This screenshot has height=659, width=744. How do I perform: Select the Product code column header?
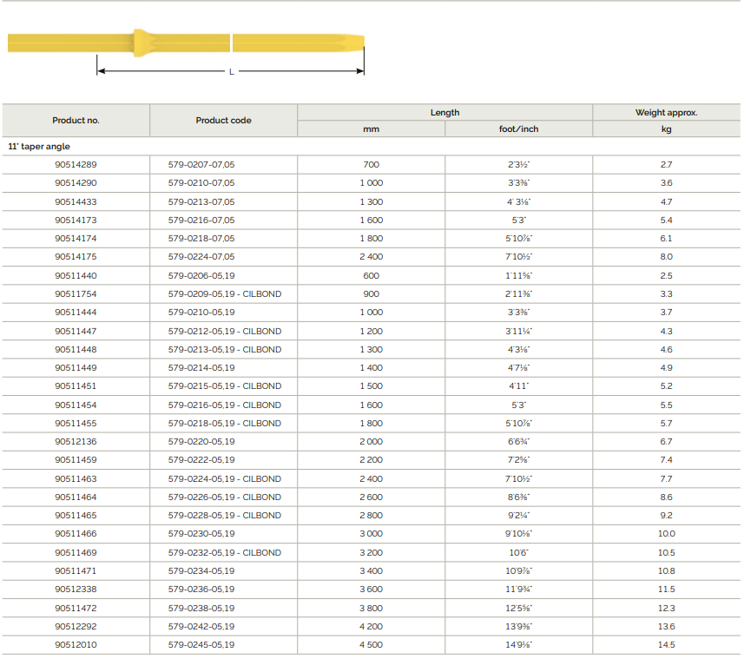(223, 121)
